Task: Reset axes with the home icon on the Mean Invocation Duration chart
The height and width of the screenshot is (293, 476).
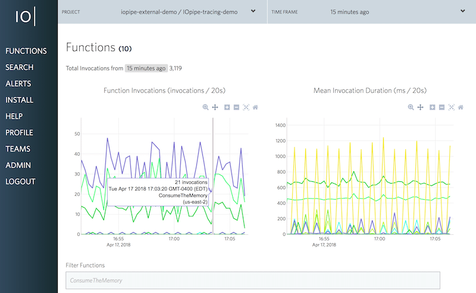Action: [461, 108]
